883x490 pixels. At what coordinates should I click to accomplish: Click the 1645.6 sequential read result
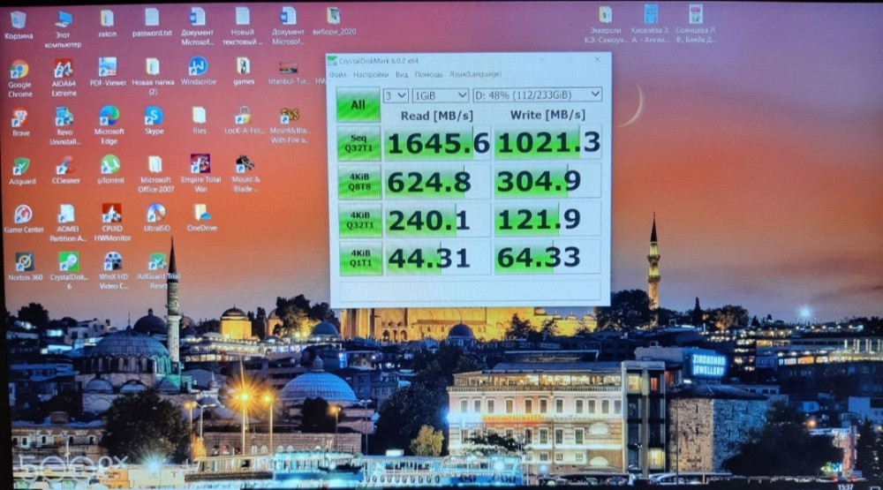click(437, 143)
